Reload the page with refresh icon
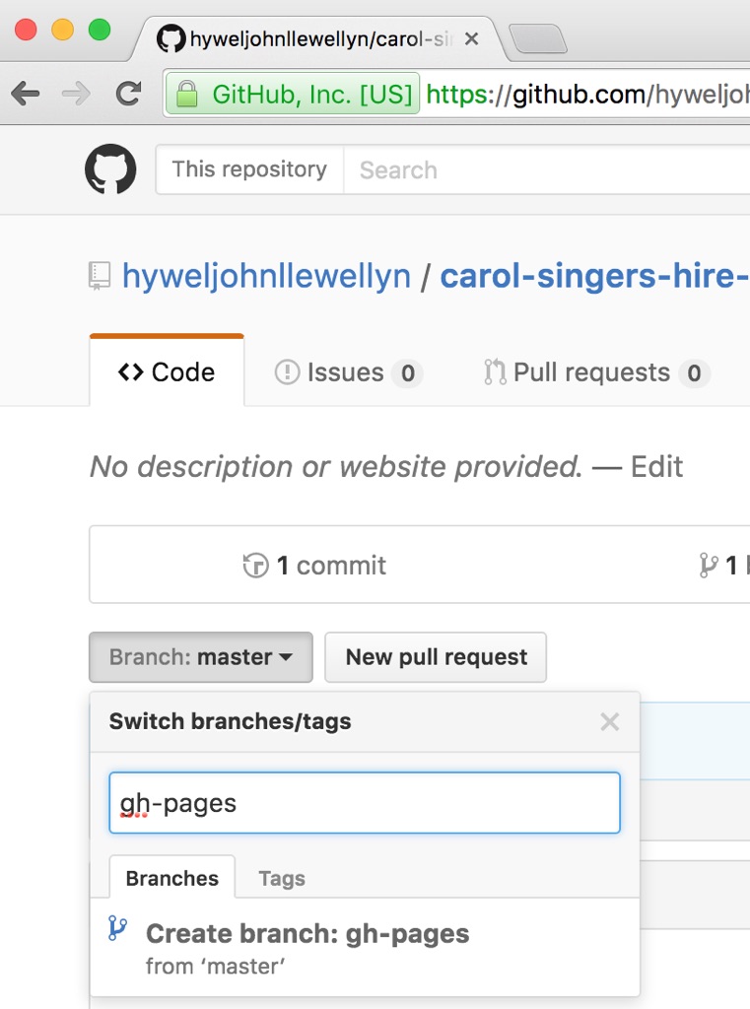This screenshot has height=1009, width=750. (x=128, y=94)
